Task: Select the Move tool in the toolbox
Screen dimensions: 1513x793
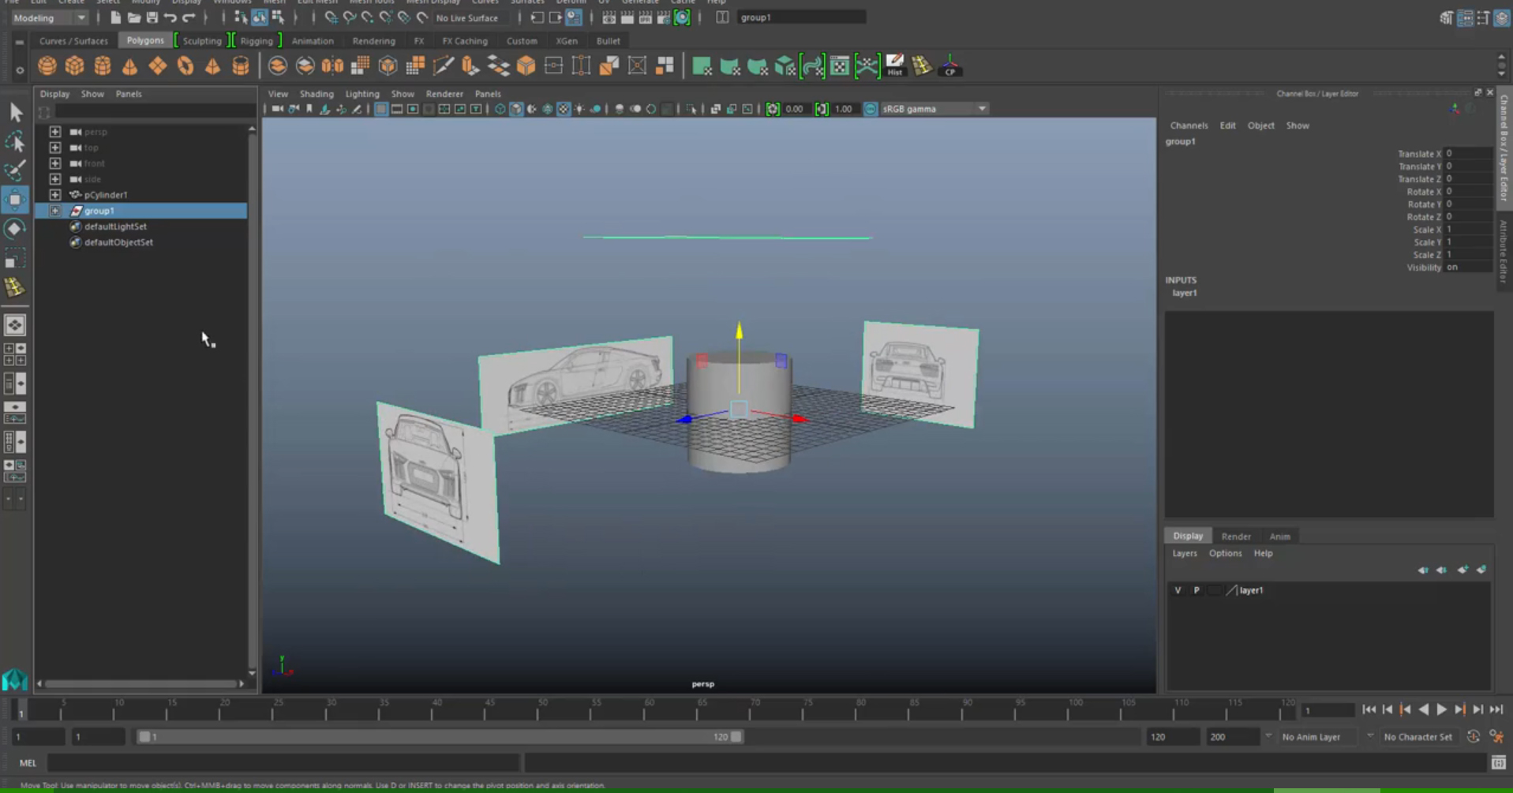Action: point(15,199)
